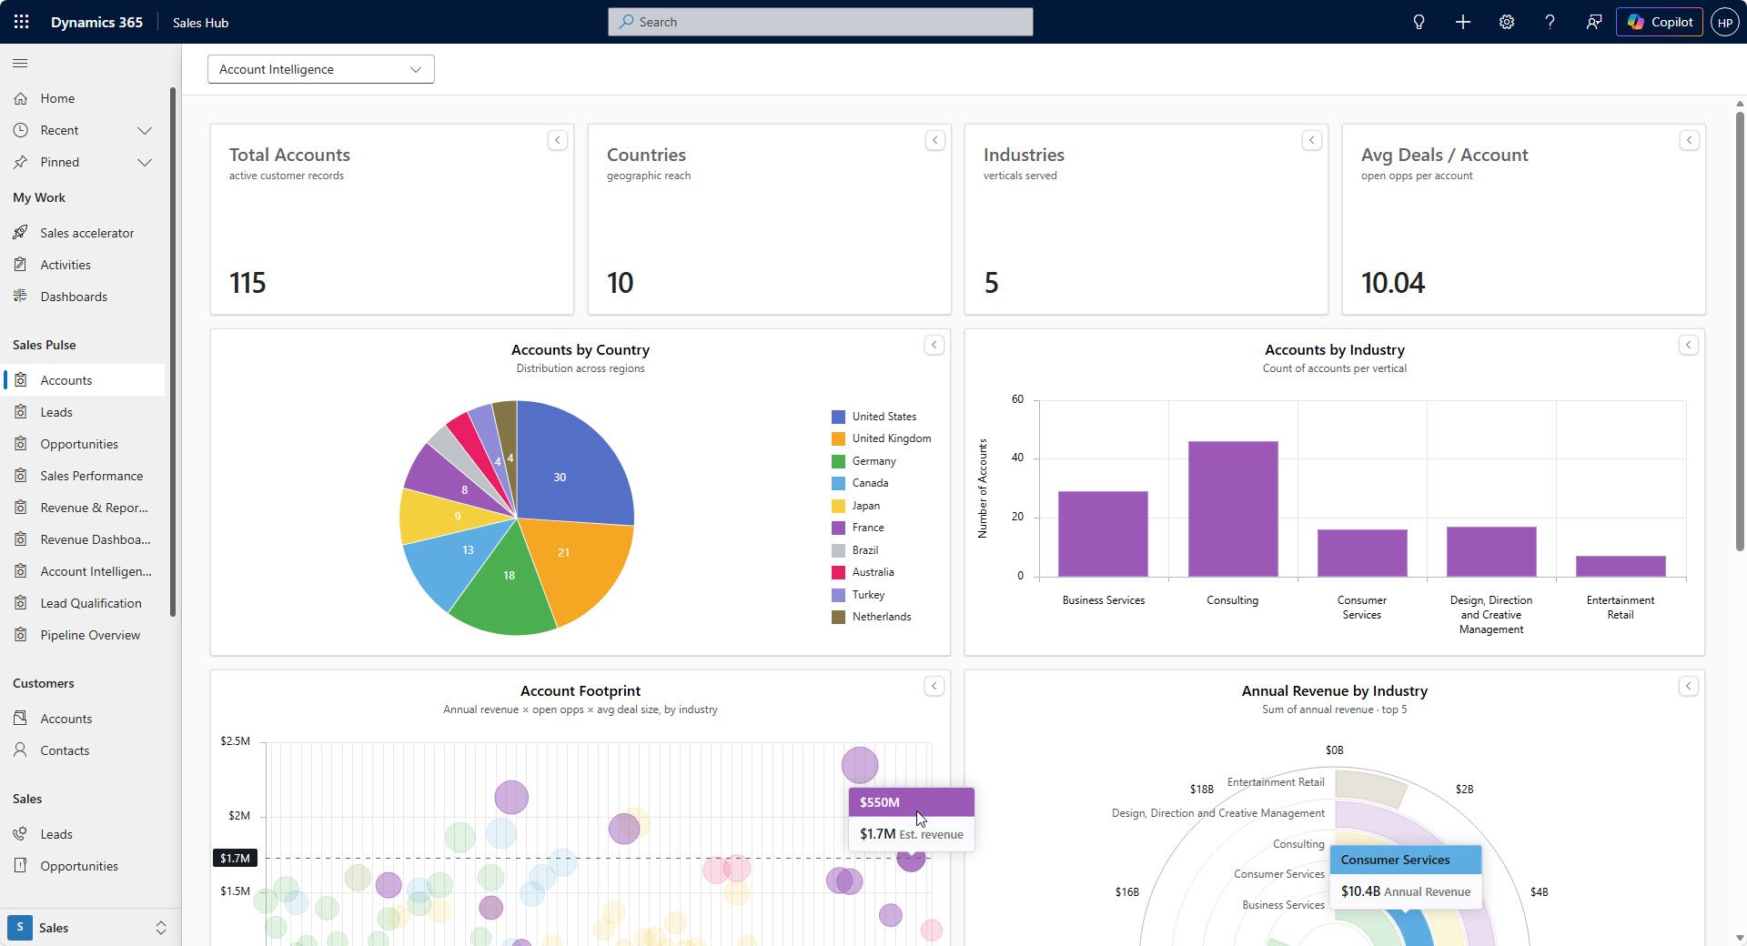Open the Account Intelligence dashboard dropdown
Screen dimensions: 1747x946
click(321, 69)
